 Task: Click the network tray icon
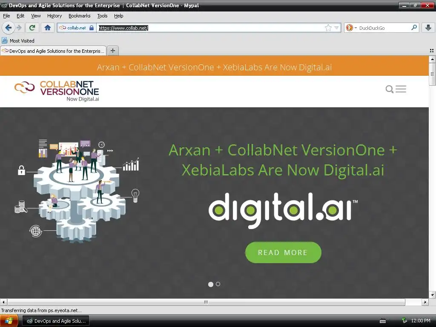(x=404, y=321)
